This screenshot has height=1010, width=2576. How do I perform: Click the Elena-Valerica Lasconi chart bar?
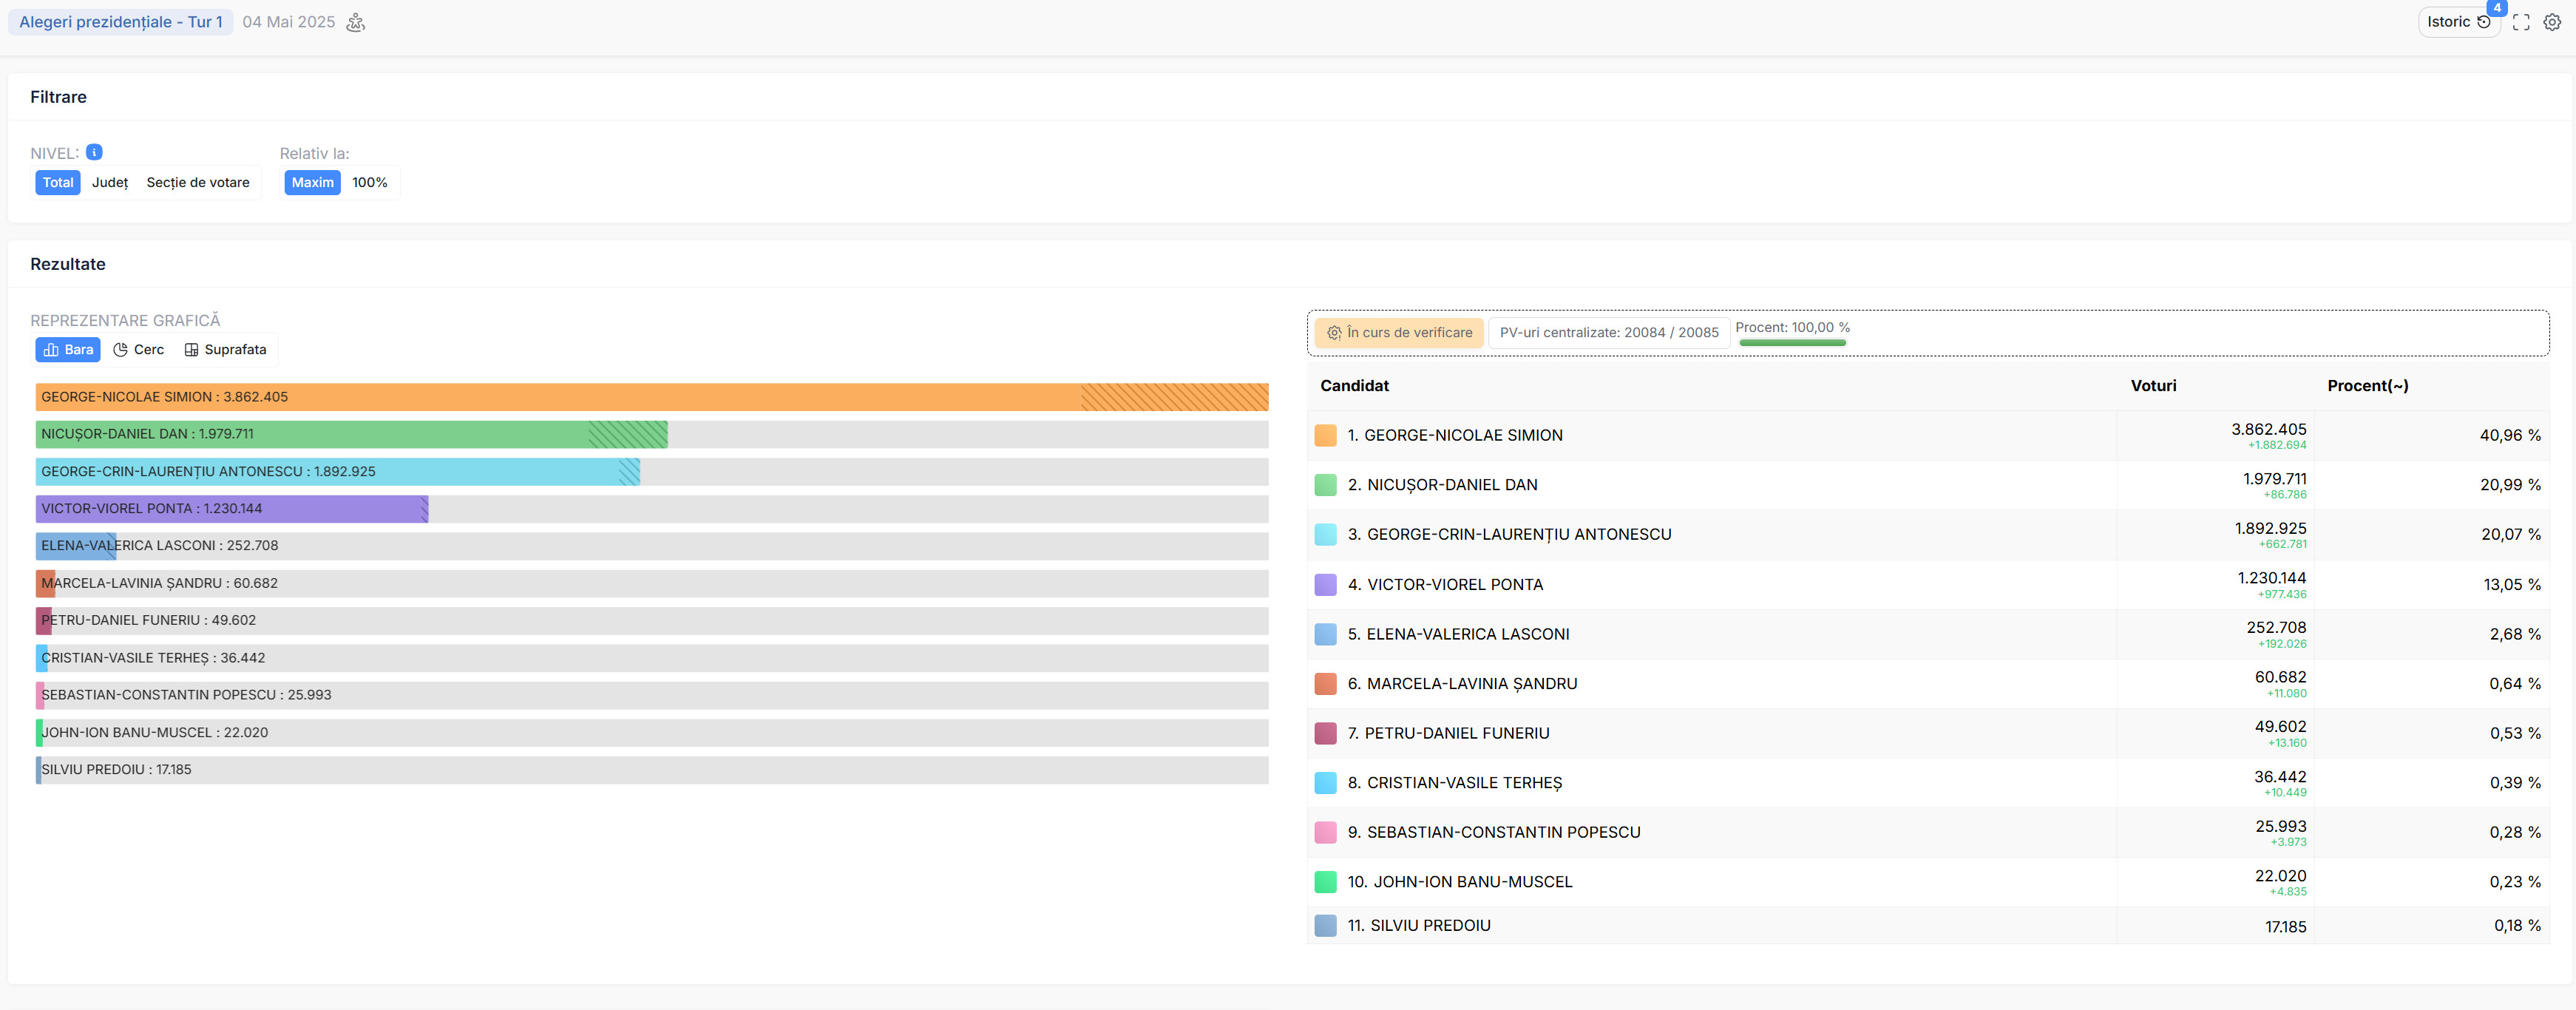[x=76, y=545]
